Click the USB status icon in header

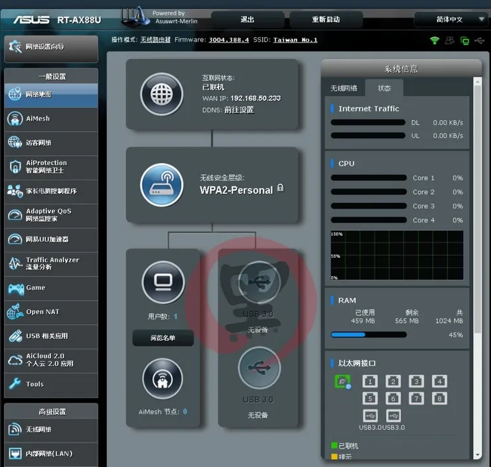(480, 40)
